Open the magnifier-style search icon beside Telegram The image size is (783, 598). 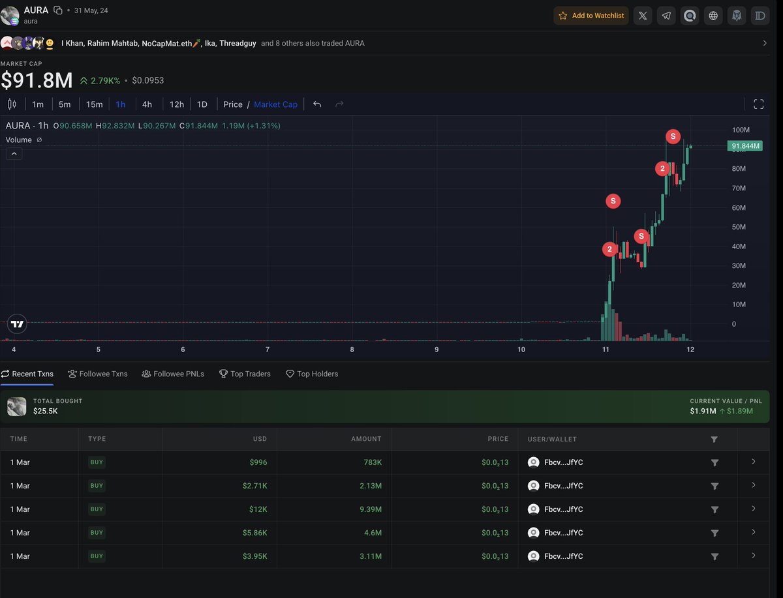690,16
